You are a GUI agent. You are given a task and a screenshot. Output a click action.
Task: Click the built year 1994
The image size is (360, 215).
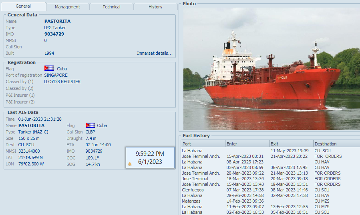click(49, 53)
